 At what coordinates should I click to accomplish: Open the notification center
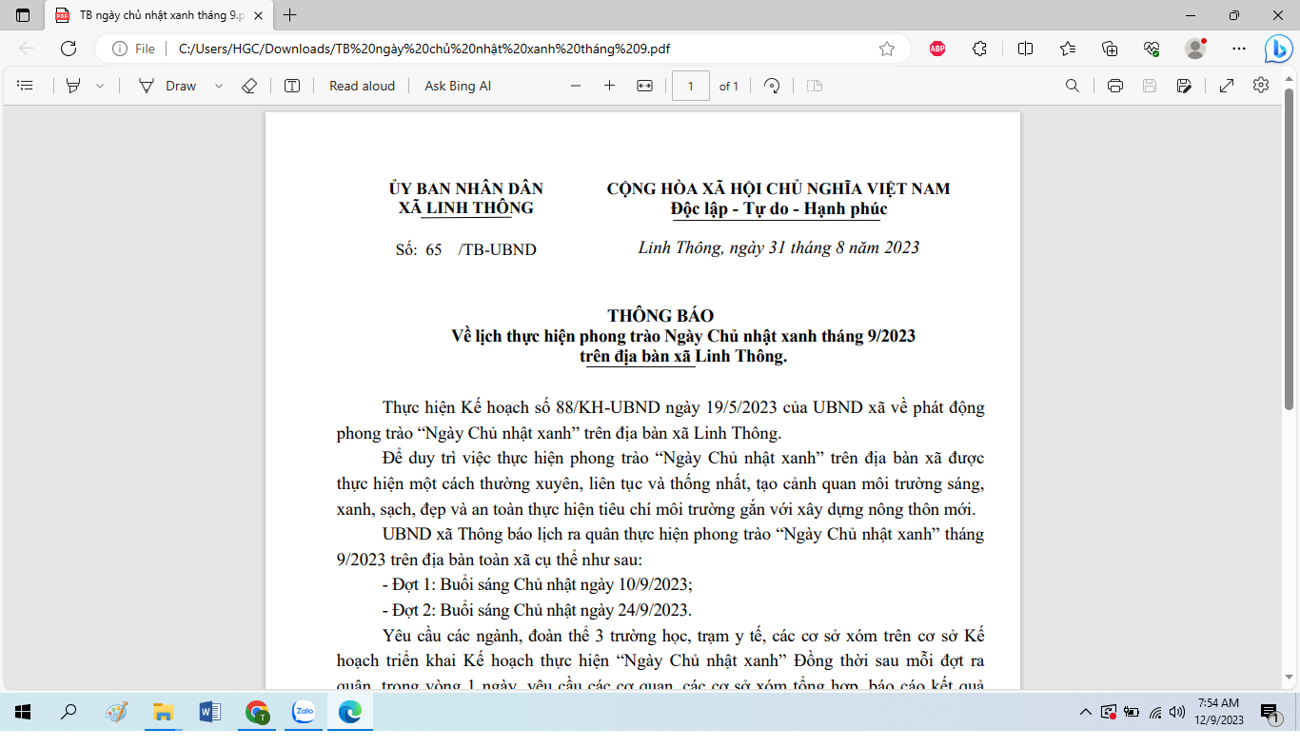point(1269,712)
